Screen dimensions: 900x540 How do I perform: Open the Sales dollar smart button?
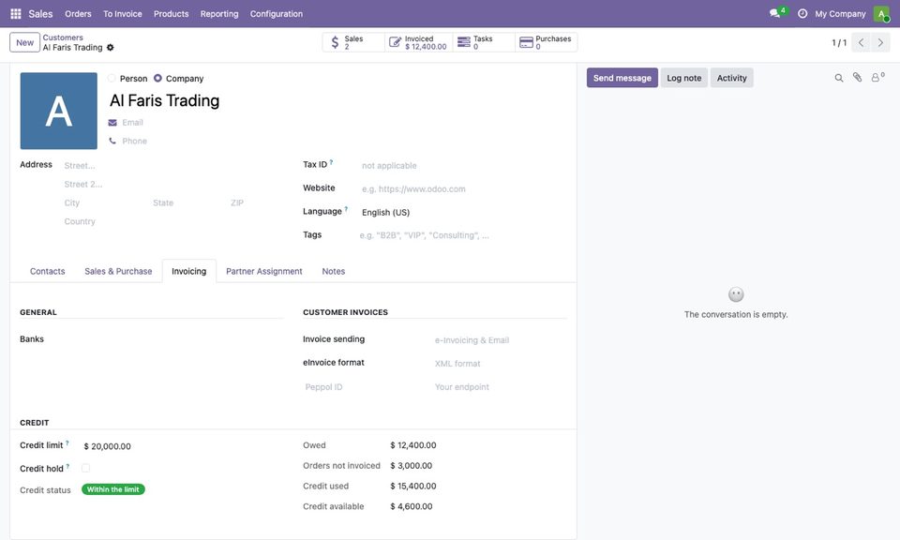[x=353, y=42]
